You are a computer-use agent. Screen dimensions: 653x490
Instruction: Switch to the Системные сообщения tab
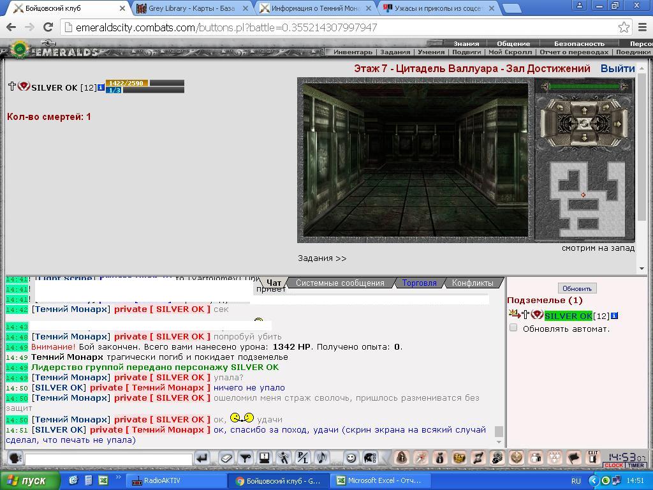pos(340,283)
